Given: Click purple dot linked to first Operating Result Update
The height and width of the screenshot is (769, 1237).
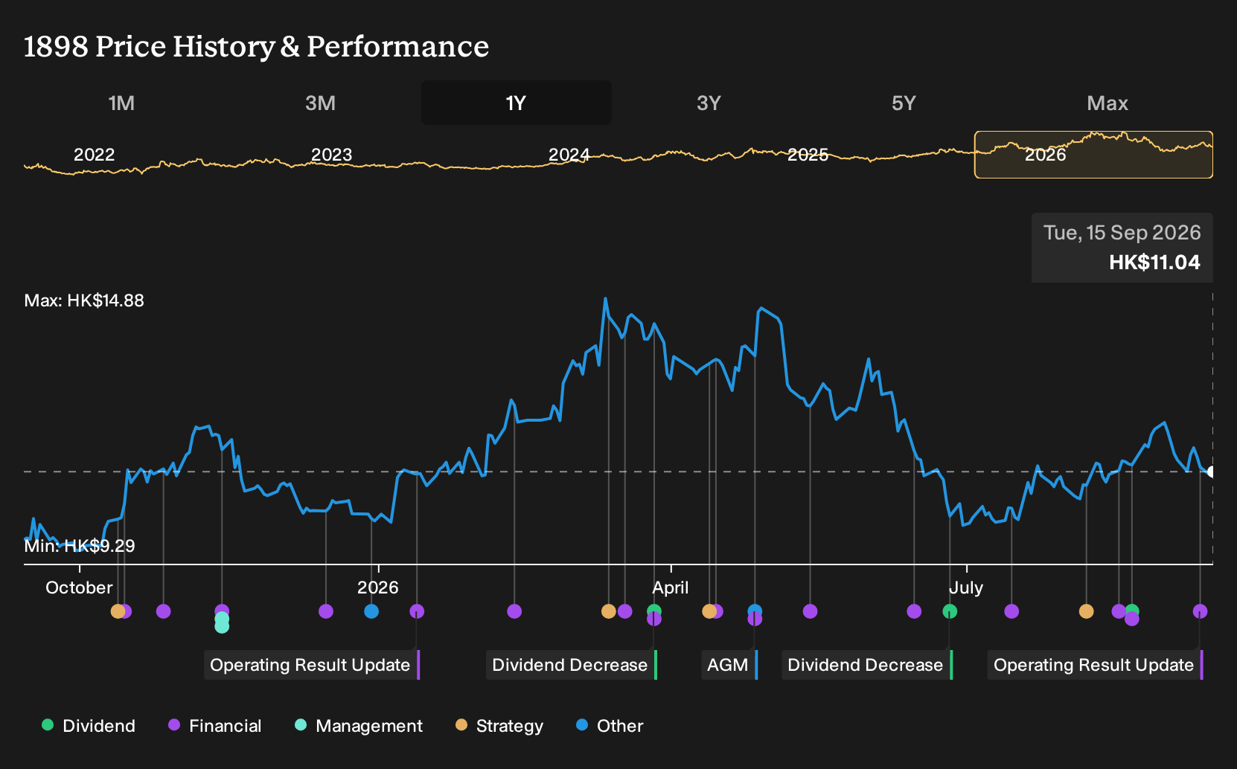Looking at the screenshot, I should point(417,611).
